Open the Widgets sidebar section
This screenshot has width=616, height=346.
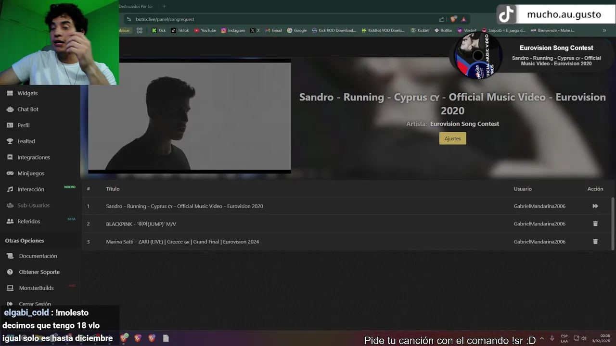(27, 93)
